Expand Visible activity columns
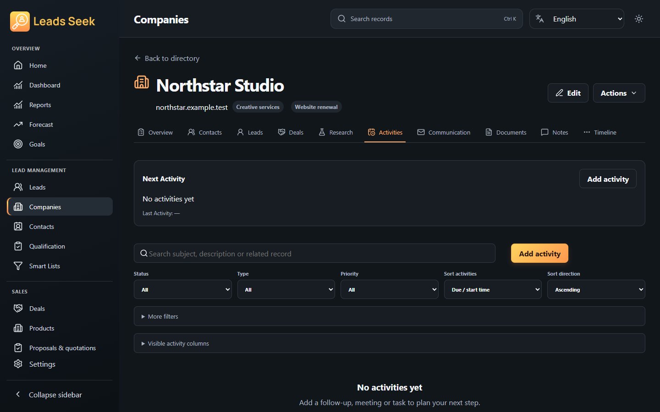The image size is (660, 412). (390, 343)
